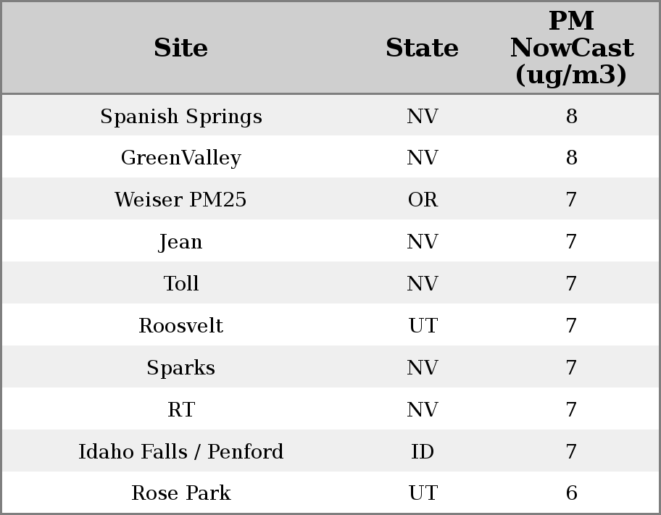Click the PM NowCast column header
This screenshot has height=515, width=661.
click(571, 48)
